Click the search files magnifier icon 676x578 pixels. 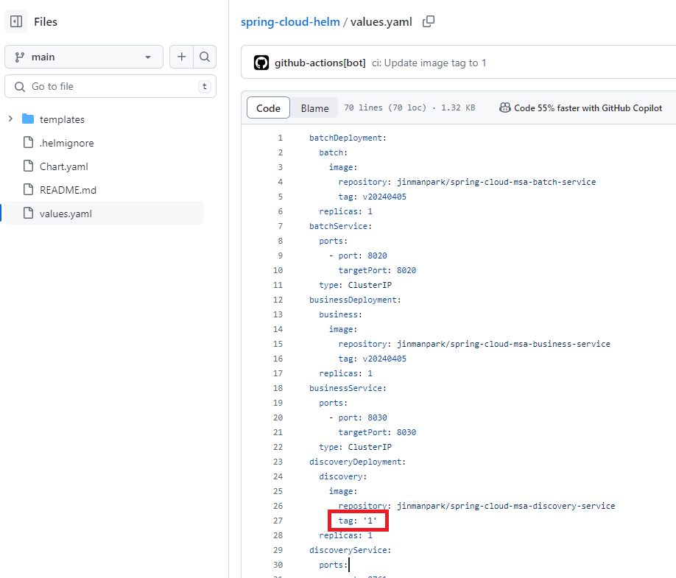(x=205, y=57)
